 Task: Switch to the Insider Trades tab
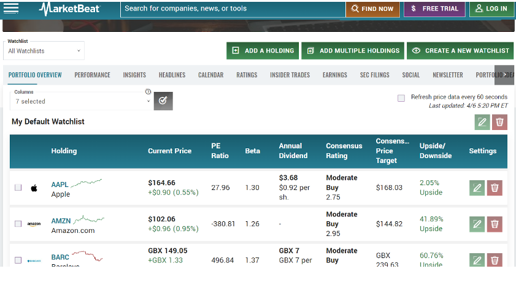point(290,75)
